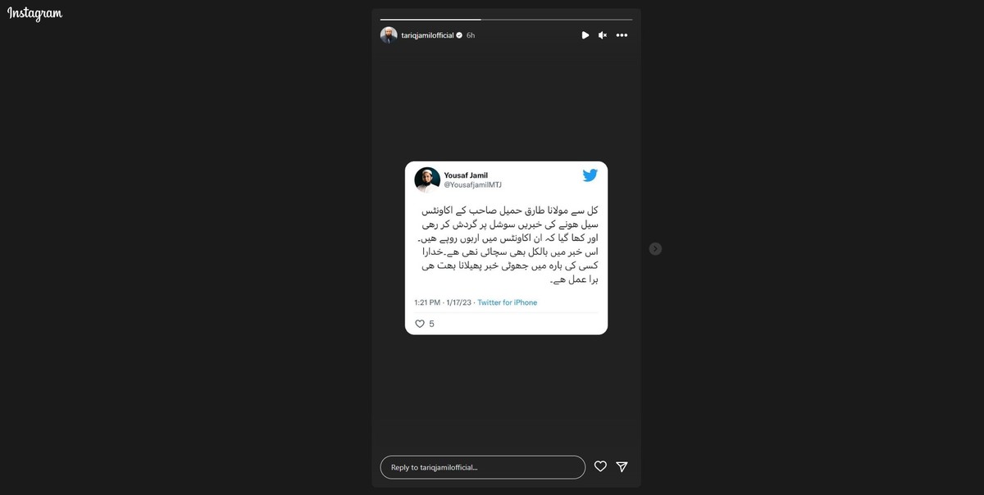Click the tweet's heart like icon
Viewport: 984px width, 495px height.
pyautogui.click(x=420, y=324)
